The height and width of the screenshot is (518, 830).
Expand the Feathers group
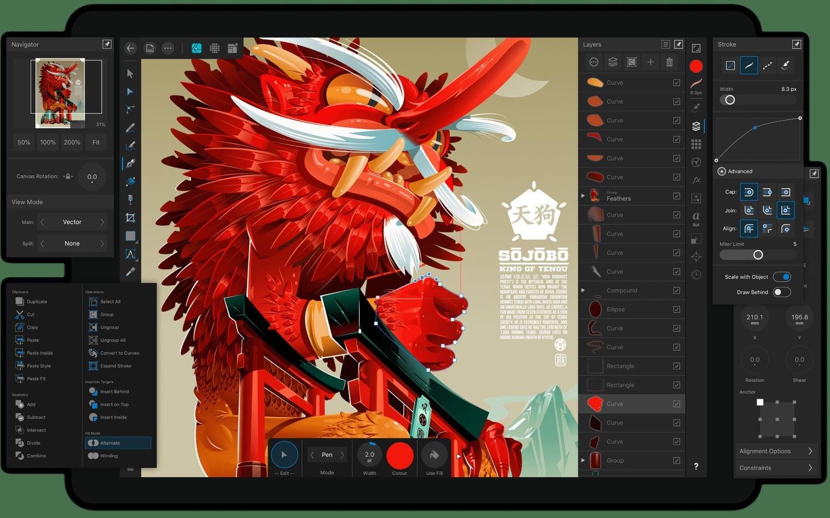[x=583, y=195]
